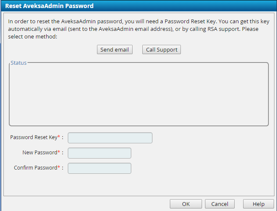Screen dimensions: 277x211
Task: Click the asterisk beside Password Reset Key
Action: pyautogui.click(x=59, y=137)
